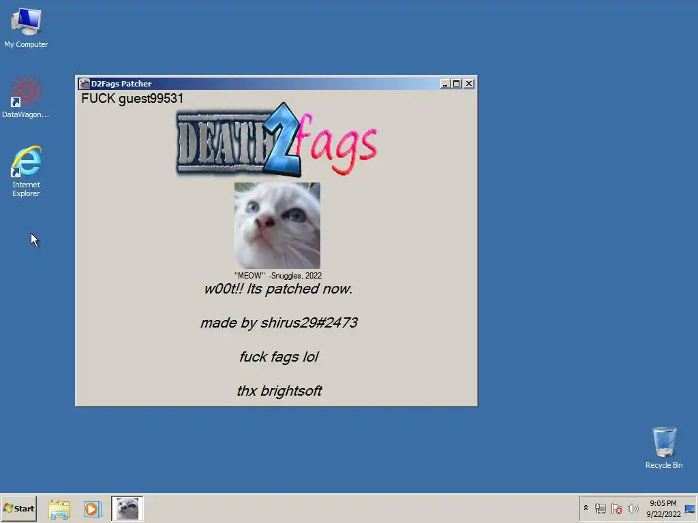Minimize the Patcher window
The height and width of the screenshot is (523, 698).
[x=444, y=84]
